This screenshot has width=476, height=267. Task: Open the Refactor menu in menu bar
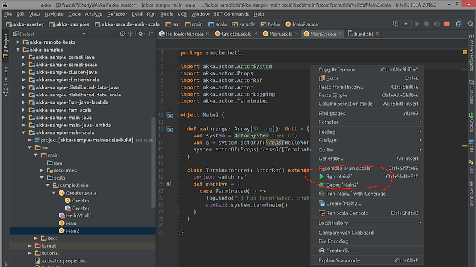(116, 13)
